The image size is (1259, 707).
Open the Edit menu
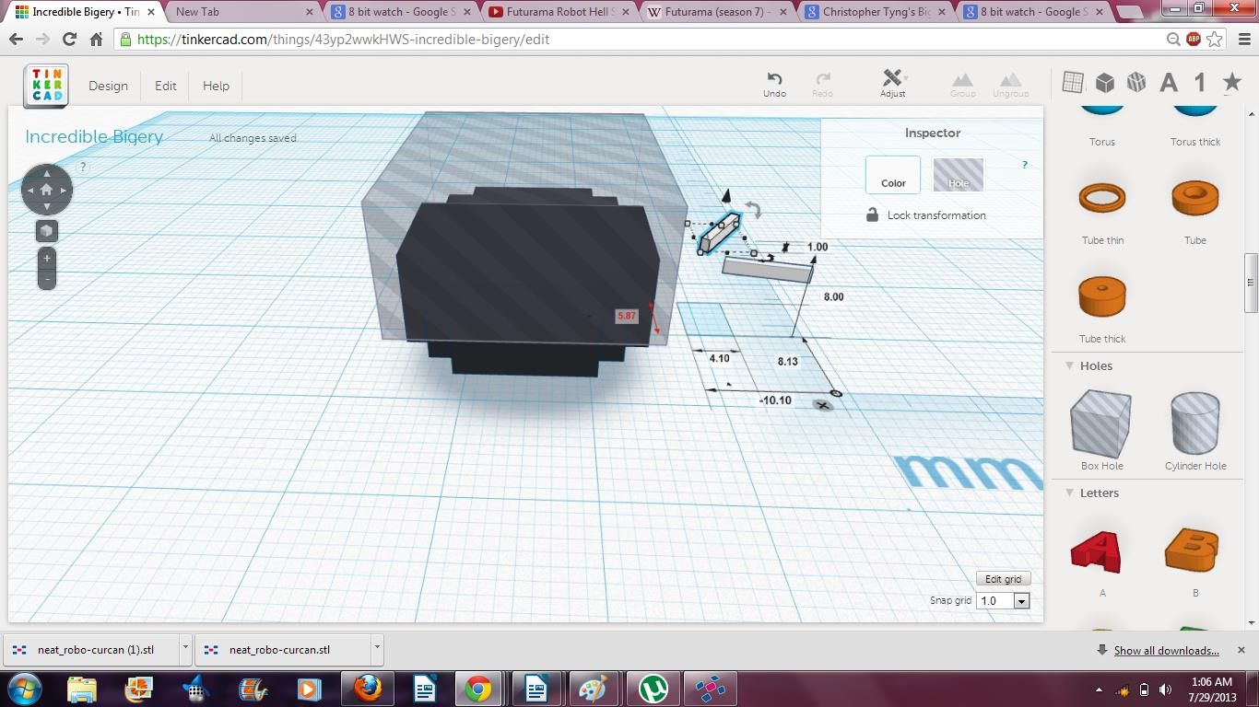point(165,86)
